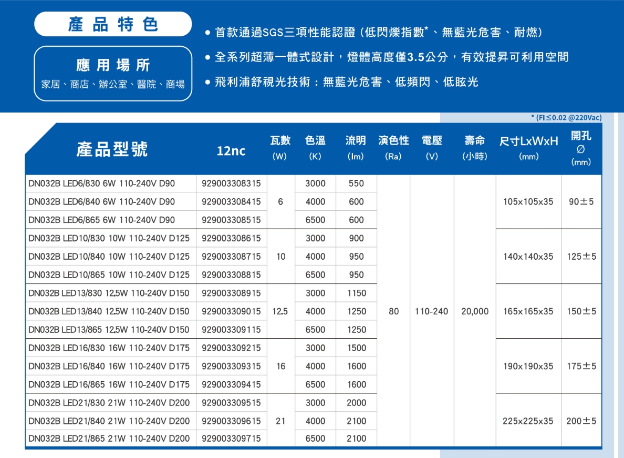Viewport: 624px width, 458px height.
Task: Click the FI≤0.02 @220Vac footnote
Action: click(566, 118)
